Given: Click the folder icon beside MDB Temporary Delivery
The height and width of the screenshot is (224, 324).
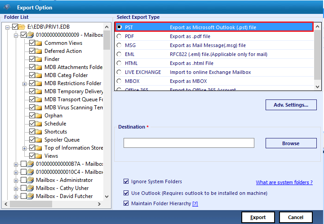Looking at the screenshot, I should click(39, 91).
